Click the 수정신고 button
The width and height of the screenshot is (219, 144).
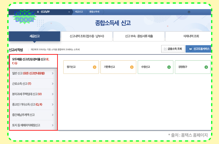click(x=155, y=67)
